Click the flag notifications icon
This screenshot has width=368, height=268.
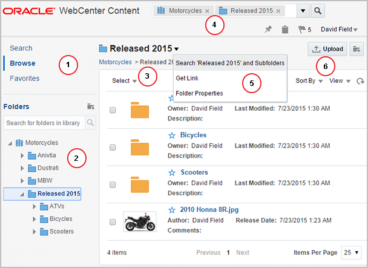pos(301,29)
